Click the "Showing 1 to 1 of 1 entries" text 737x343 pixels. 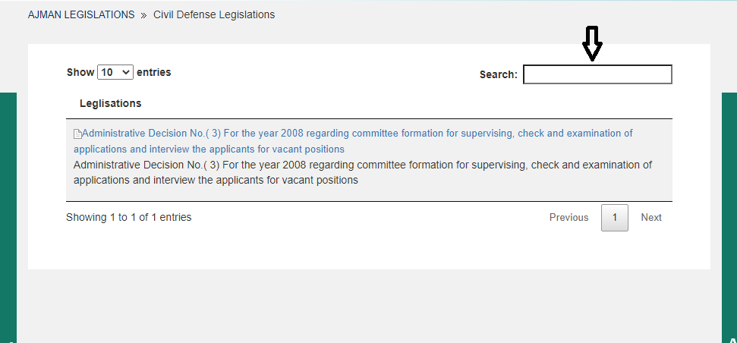pyautogui.click(x=129, y=217)
